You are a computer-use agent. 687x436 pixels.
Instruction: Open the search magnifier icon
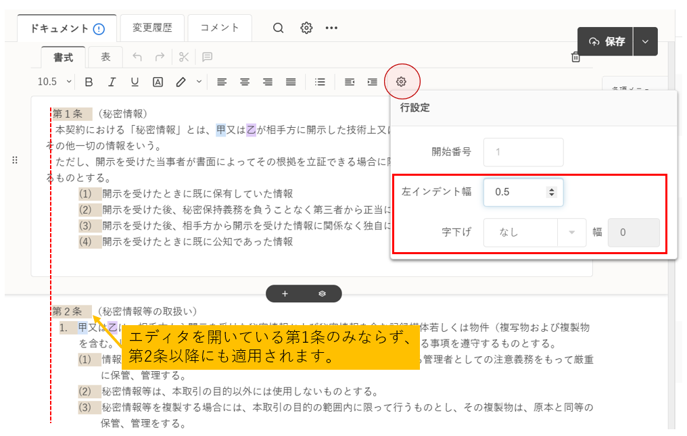point(279,28)
